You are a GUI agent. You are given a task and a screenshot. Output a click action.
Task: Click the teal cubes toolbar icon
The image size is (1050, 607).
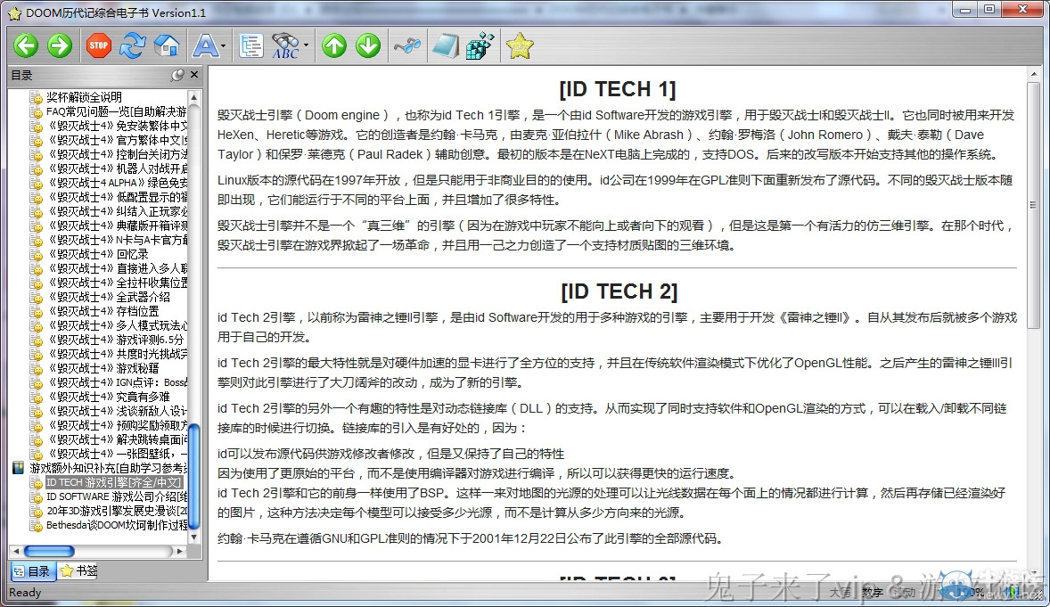tap(480, 45)
